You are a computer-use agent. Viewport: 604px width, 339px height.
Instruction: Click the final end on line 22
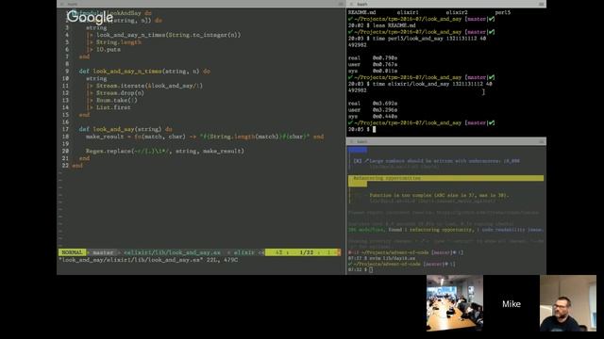click(x=77, y=166)
